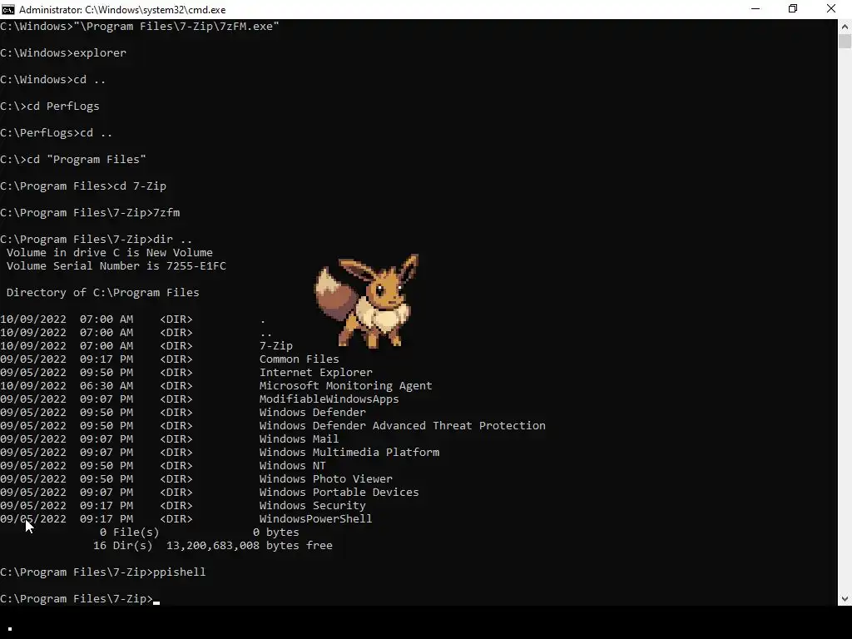Click the Eevee pixel art image

click(x=366, y=301)
